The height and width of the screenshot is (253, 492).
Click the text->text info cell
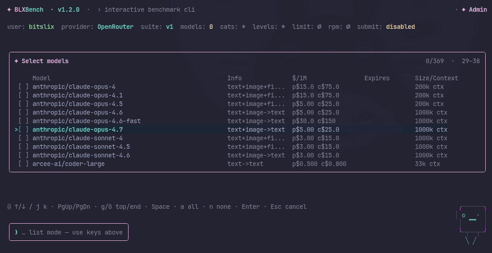click(245, 164)
